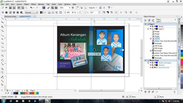The height and width of the screenshot is (103, 183).
Task: Open the Object menu
Action: tap(26, 4)
